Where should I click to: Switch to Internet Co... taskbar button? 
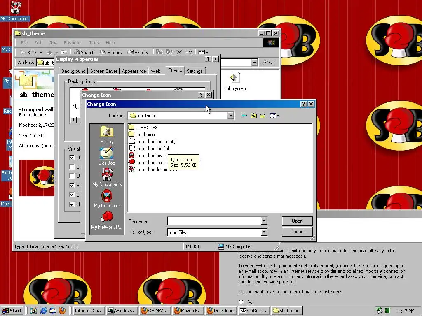(88, 311)
